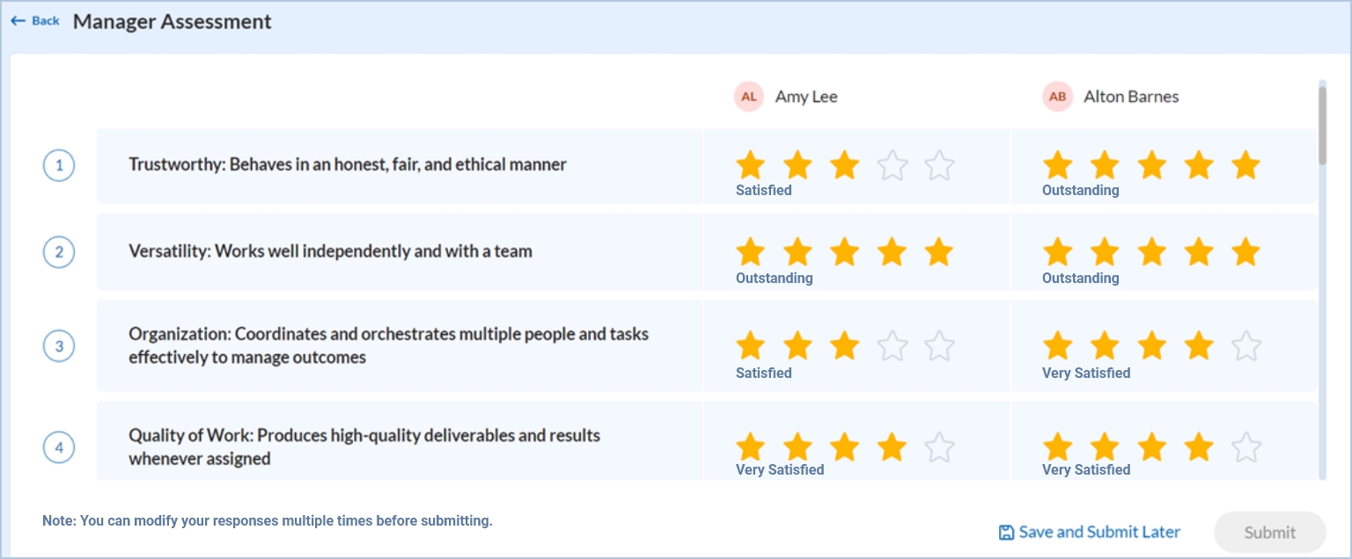Viewport: 1352px width, 559px height.
Task: Click the save disk icon
Action: 1006,533
